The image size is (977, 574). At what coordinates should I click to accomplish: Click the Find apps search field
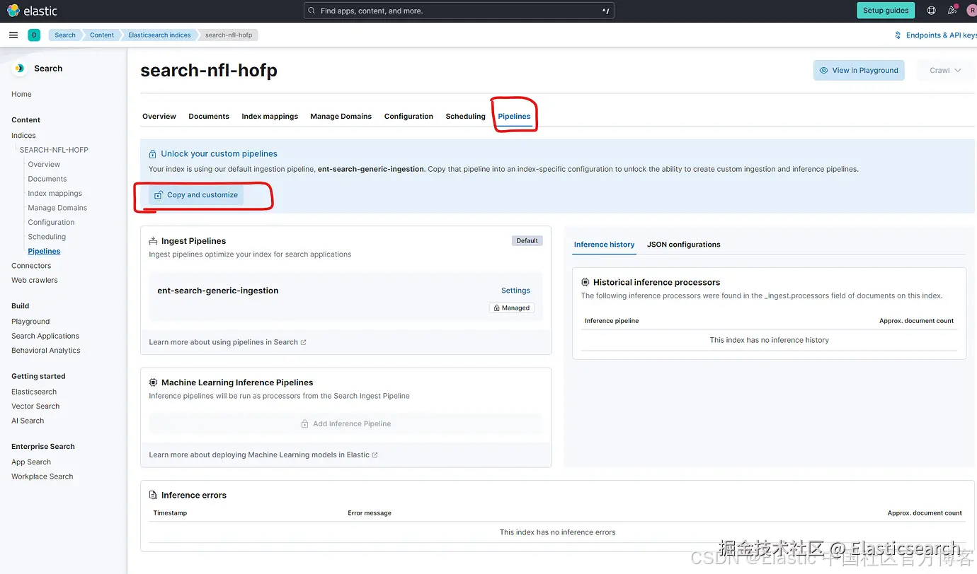point(459,11)
